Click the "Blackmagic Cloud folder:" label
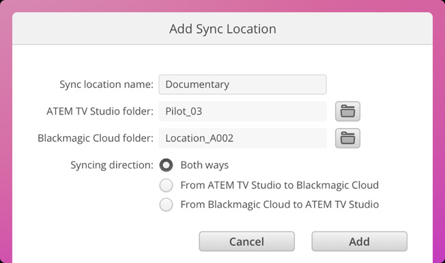The width and height of the screenshot is (445, 263). 96,138
